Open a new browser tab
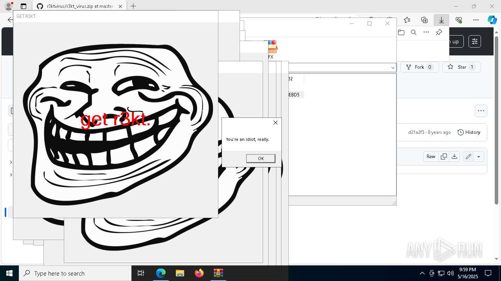The width and height of the screenshot is (501, 281). coord(133,6)
